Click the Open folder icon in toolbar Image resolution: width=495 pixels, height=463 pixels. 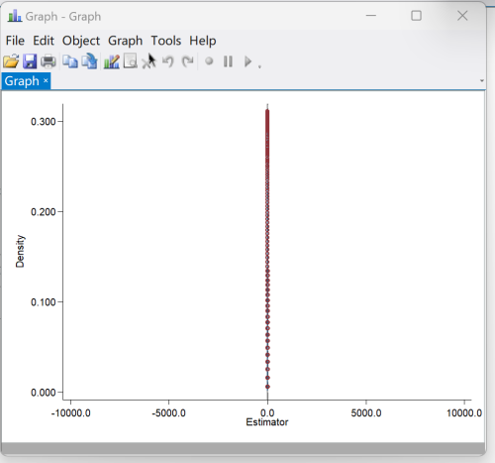pos(11,61)
